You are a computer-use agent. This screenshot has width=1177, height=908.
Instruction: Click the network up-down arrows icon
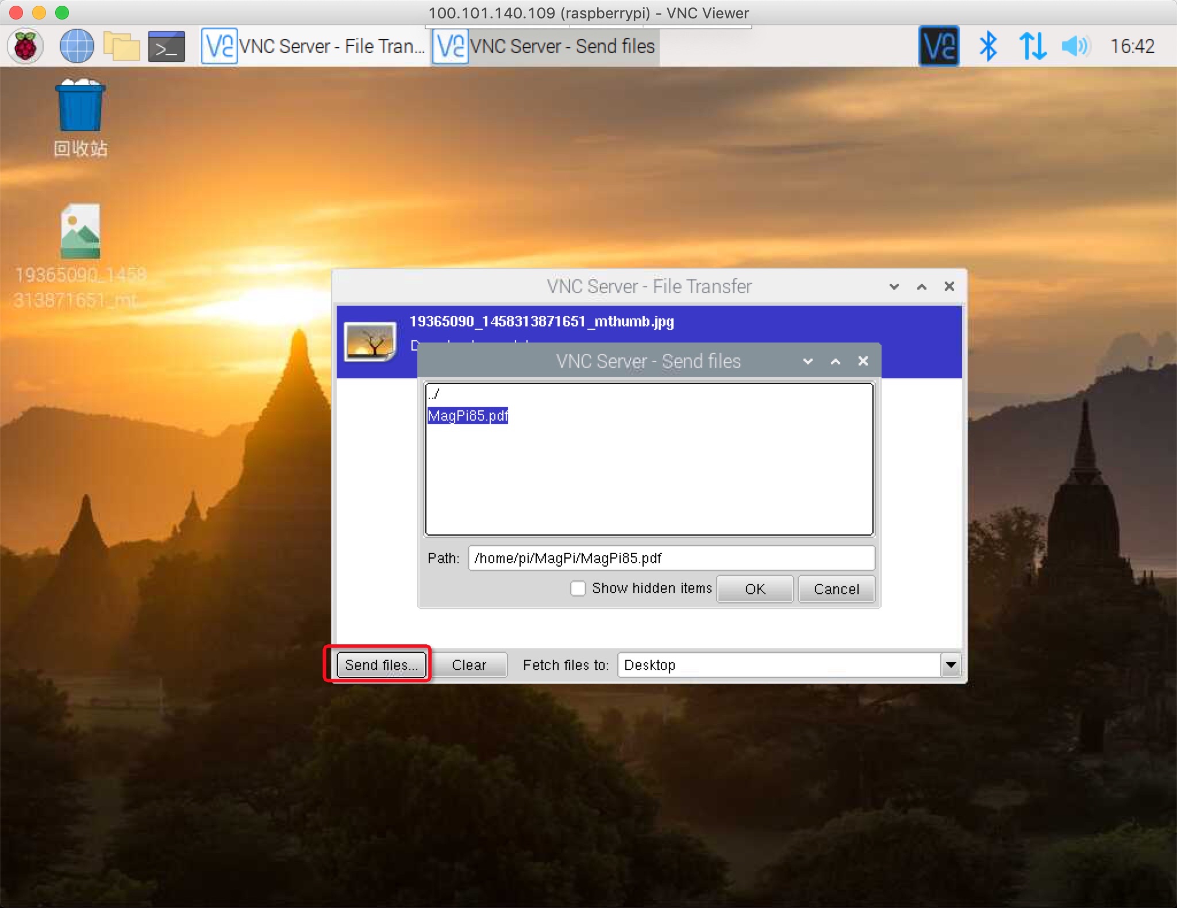coord(1032,46)
